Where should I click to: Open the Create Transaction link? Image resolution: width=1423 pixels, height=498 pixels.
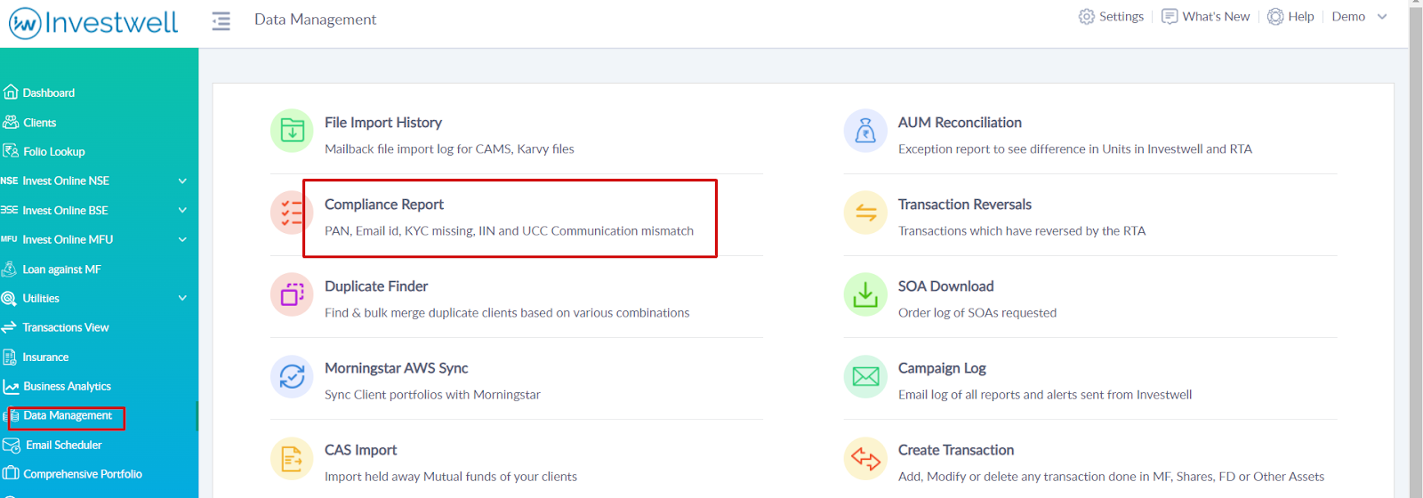click(956, 450)
